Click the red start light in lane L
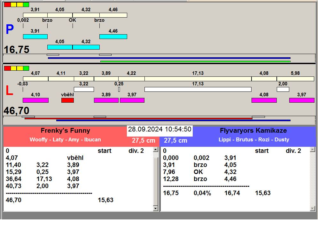318x229 pixels. point(7,68)
